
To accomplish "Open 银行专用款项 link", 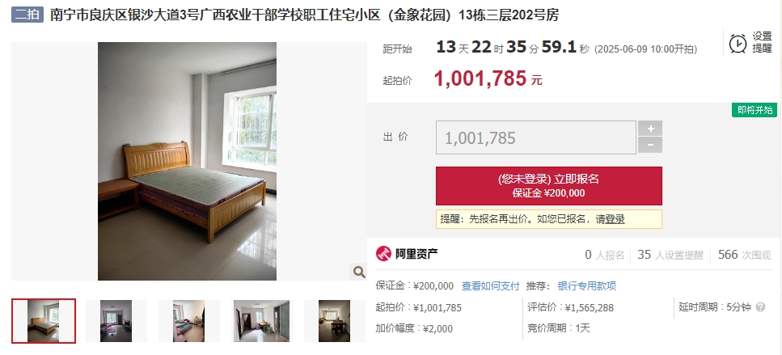I will click(586, 286).
